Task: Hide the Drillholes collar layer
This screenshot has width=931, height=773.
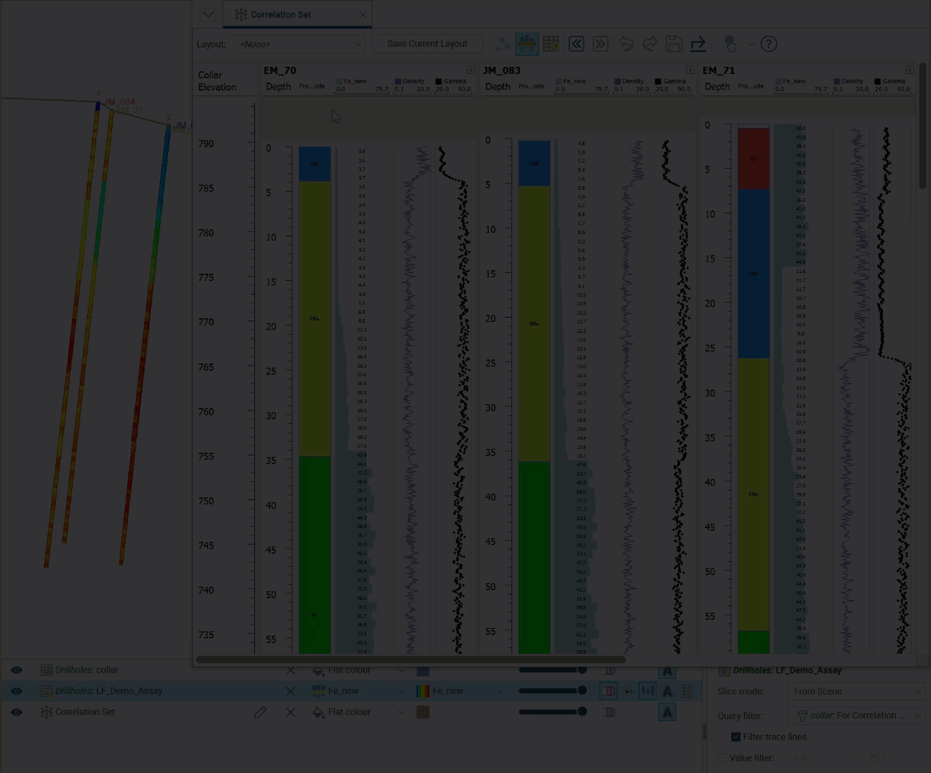Action: [x=17, y=670]
